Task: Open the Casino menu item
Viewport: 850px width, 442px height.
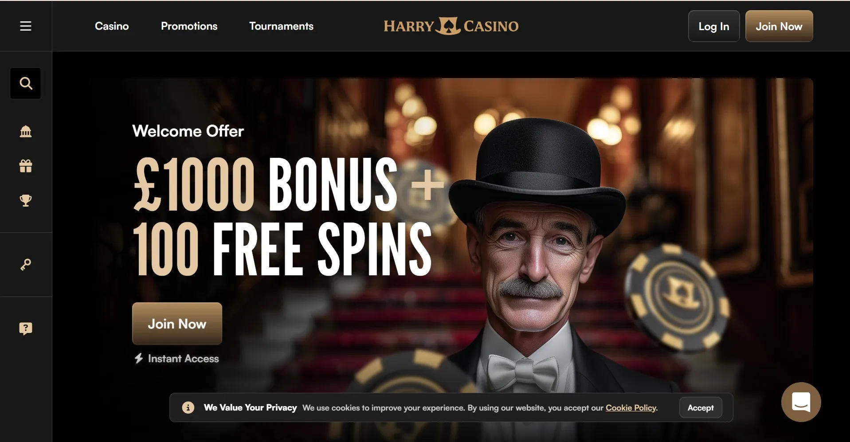Action: click(x=112, y=26)
